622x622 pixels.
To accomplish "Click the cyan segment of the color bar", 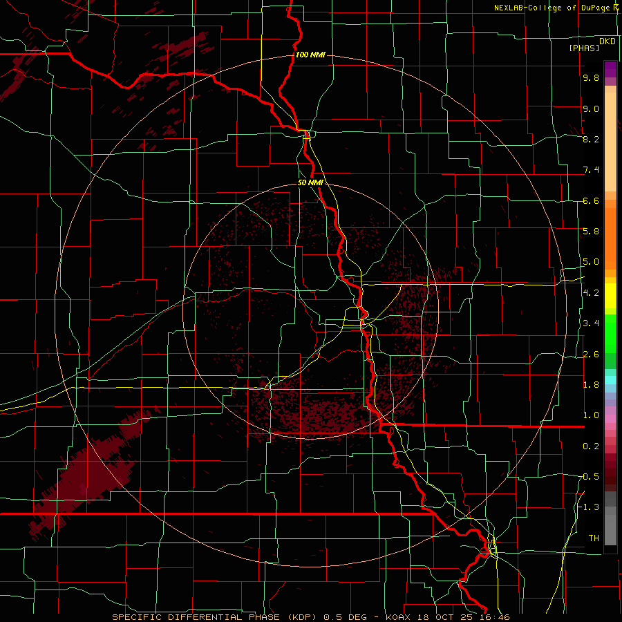I will point(610,379).
